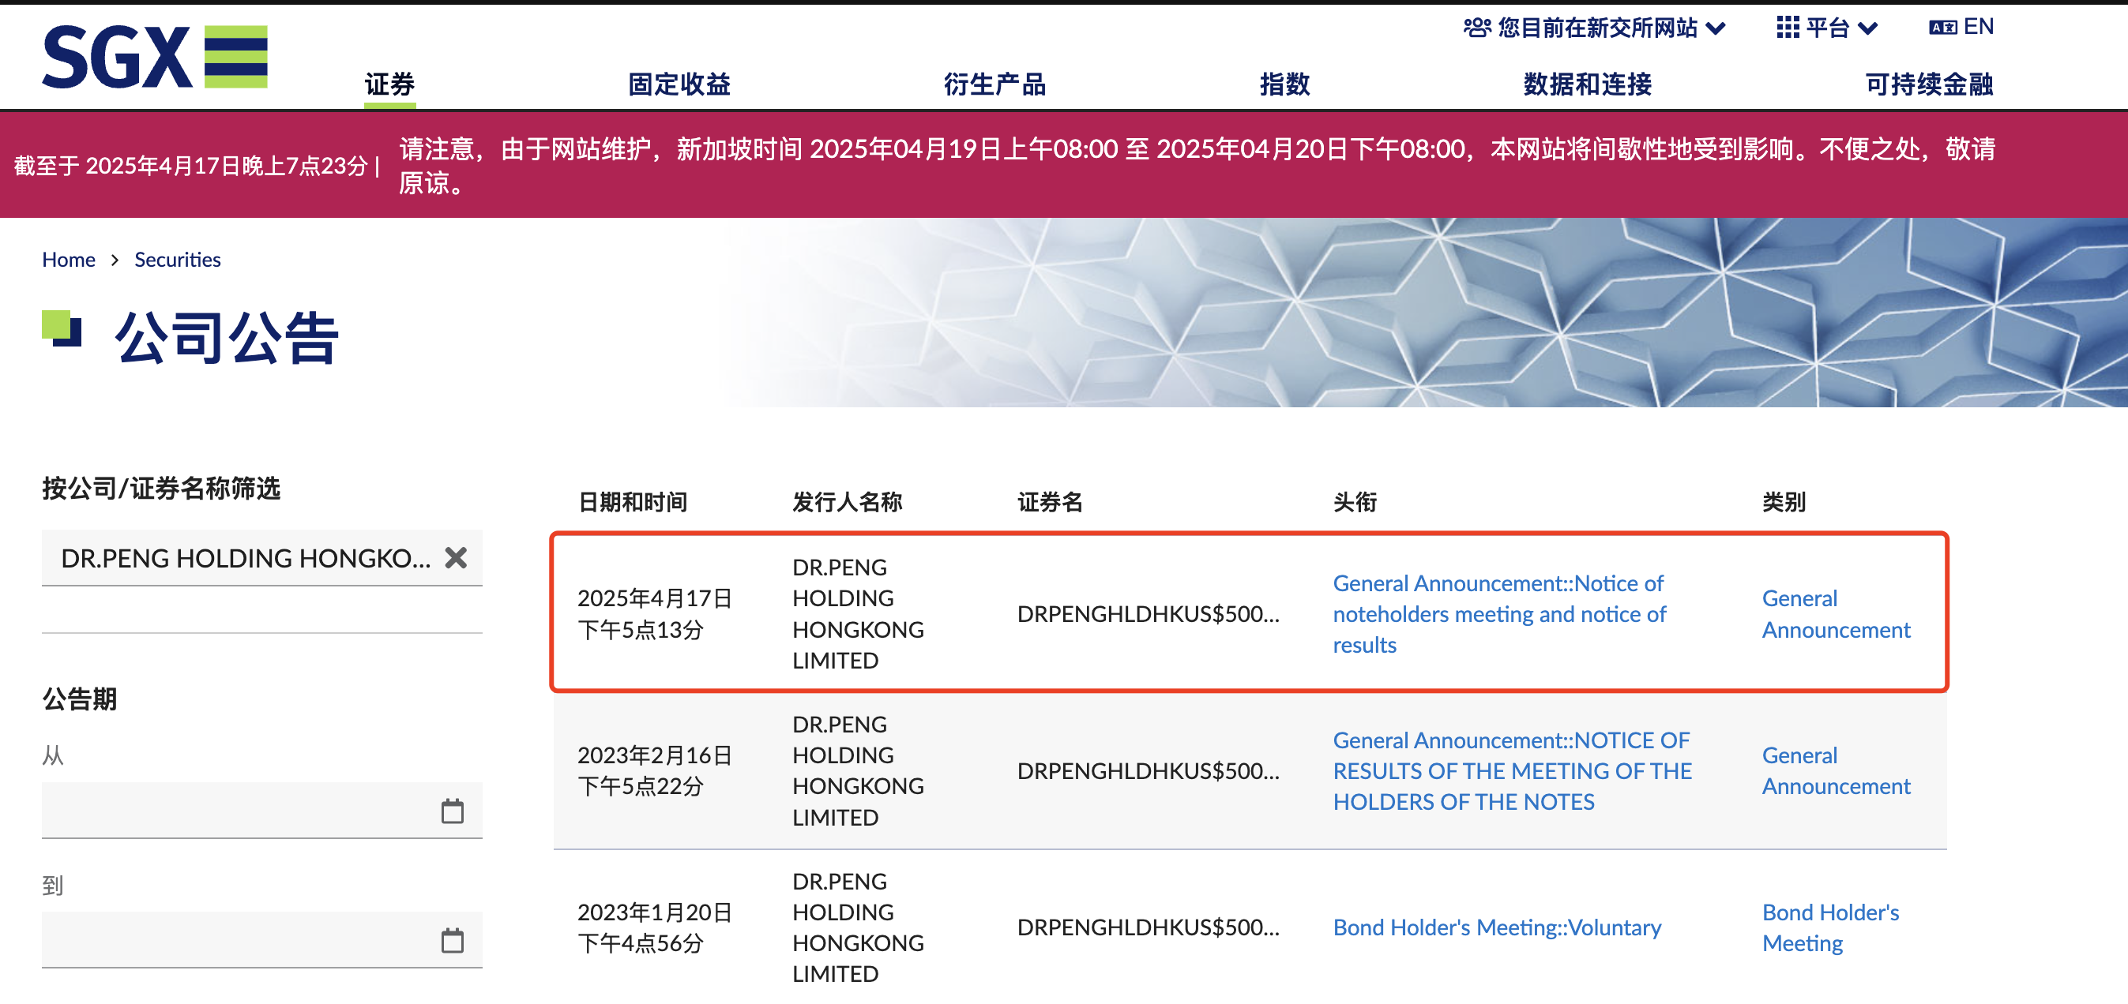This screenshot has height=1004, width=2128.
Task: Click the SGX logo
Action: tap(155, 56)
